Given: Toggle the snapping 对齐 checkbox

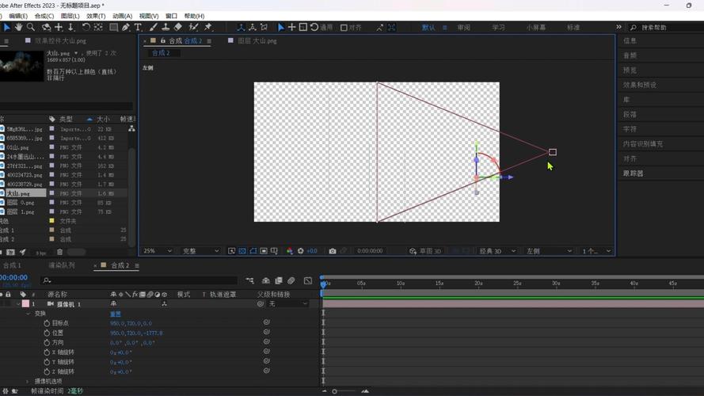Looking at the screenshot, I should pyautogui.click(x=344, y=28).
